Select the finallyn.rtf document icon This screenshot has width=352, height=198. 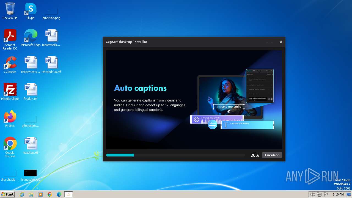click(31, 92)
